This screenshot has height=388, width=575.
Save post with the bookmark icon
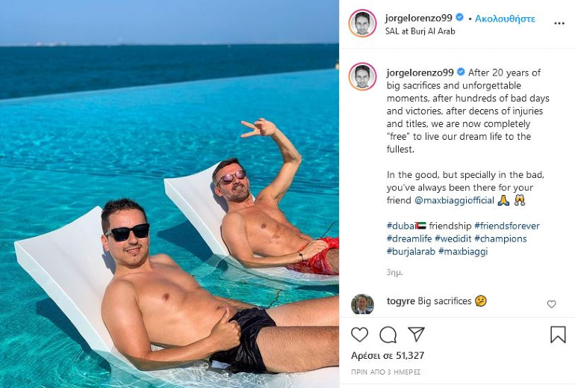[x=558, y=334]
